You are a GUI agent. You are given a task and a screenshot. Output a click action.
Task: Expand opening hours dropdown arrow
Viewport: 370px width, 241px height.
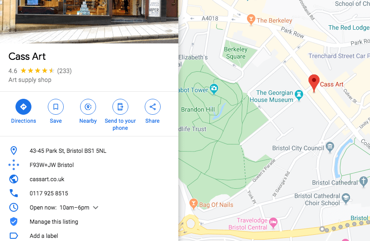point(96,208)
